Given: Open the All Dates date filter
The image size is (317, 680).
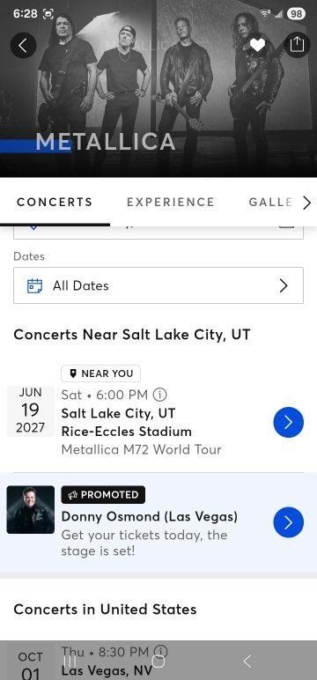Looking at the screenshot, I should pos(158,285).
